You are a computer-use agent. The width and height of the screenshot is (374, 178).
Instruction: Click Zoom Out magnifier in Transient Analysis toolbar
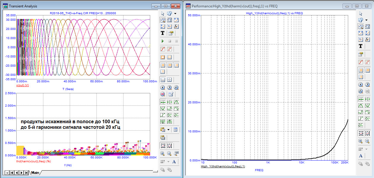coord(169,153)
